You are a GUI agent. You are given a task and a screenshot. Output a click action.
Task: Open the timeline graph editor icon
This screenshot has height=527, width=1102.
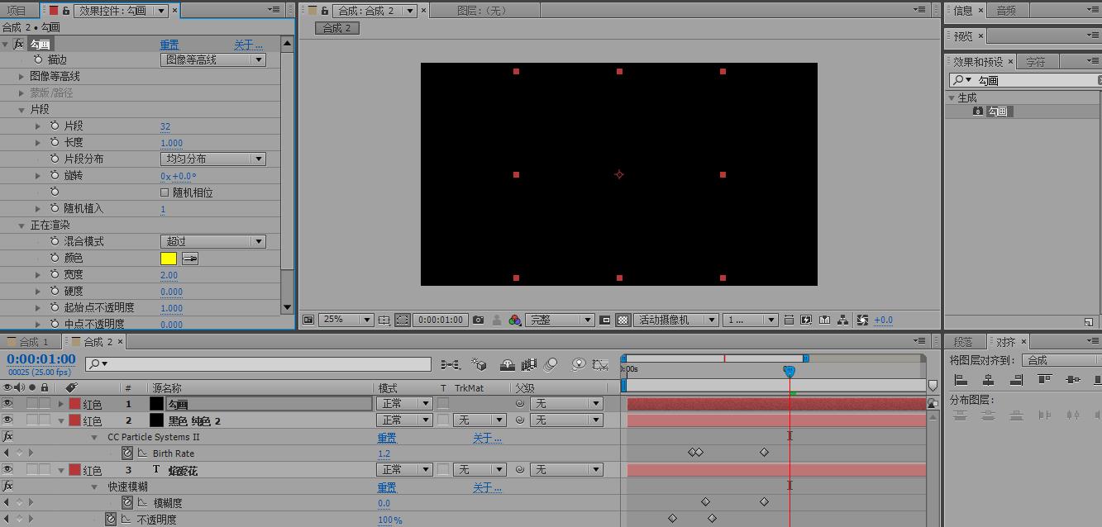pos(602,364)
